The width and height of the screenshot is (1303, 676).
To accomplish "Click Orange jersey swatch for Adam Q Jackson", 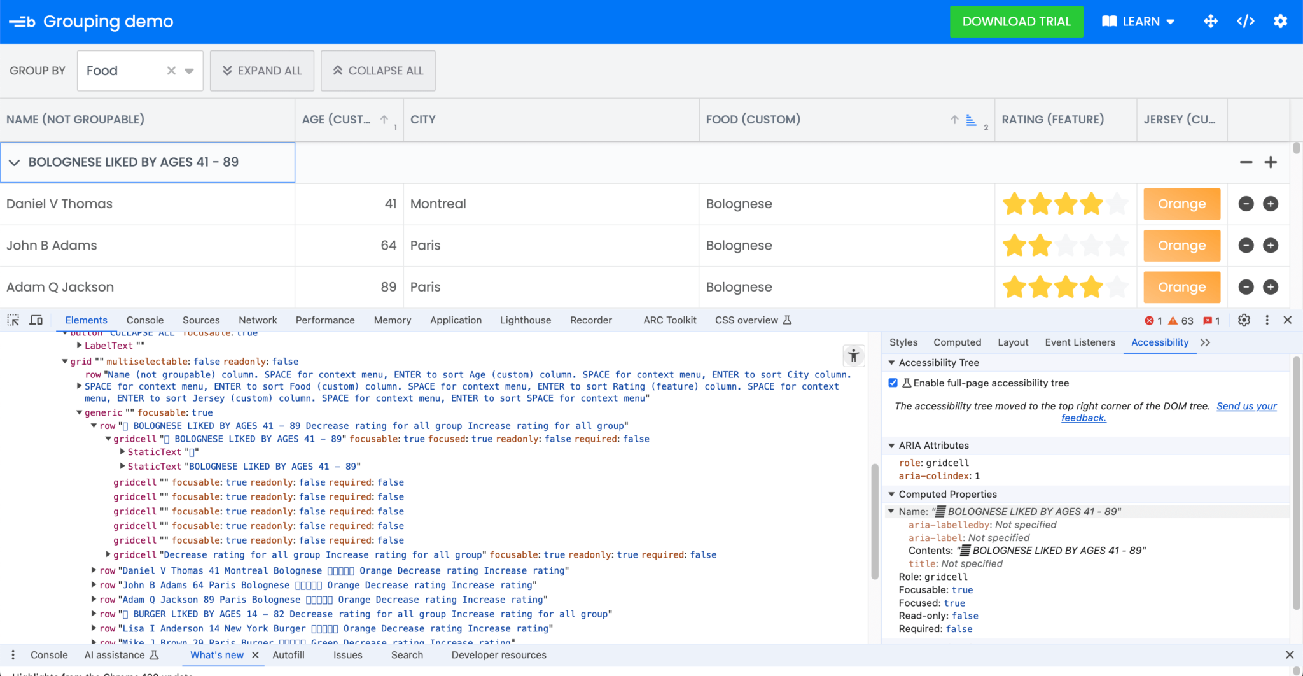I will [1182, 287].
